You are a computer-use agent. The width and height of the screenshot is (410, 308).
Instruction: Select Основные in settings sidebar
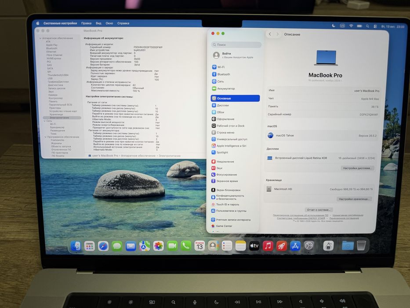[x=235, y=98]
